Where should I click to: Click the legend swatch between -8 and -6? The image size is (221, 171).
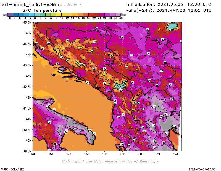[16, 15]
